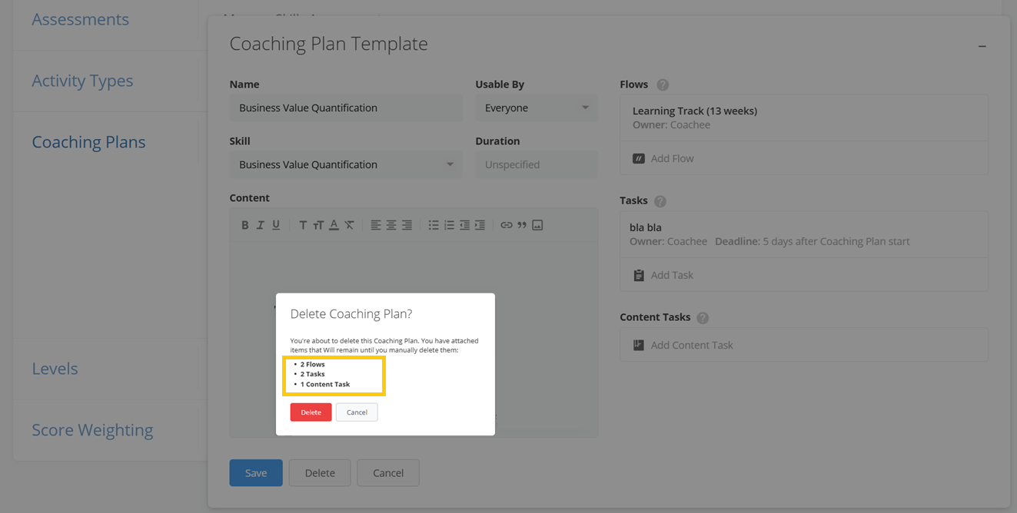Cancel the Delete Coaching Plan dialog
Image resolution: width=1017 pixels, height=513 pixels.
coord(357,412)
